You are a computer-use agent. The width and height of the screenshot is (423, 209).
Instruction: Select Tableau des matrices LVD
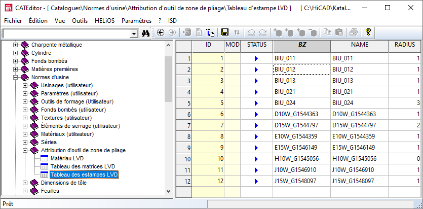coord(82,166)
